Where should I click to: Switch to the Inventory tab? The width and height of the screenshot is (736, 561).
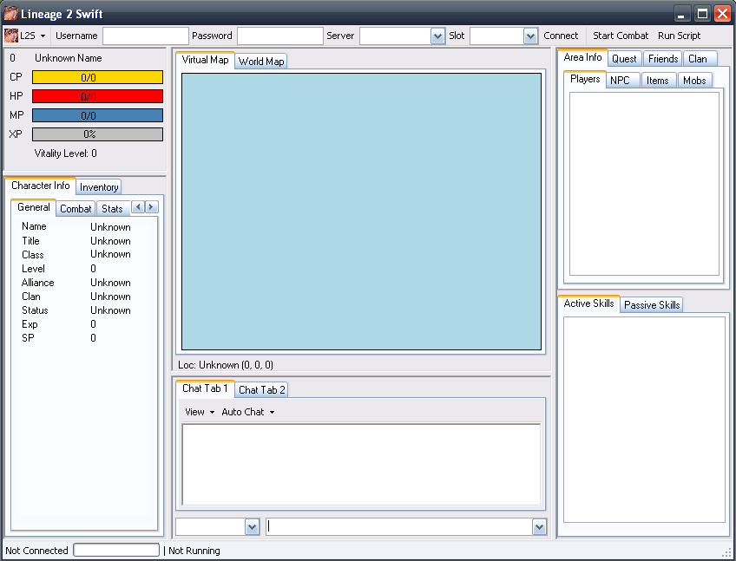99,187
